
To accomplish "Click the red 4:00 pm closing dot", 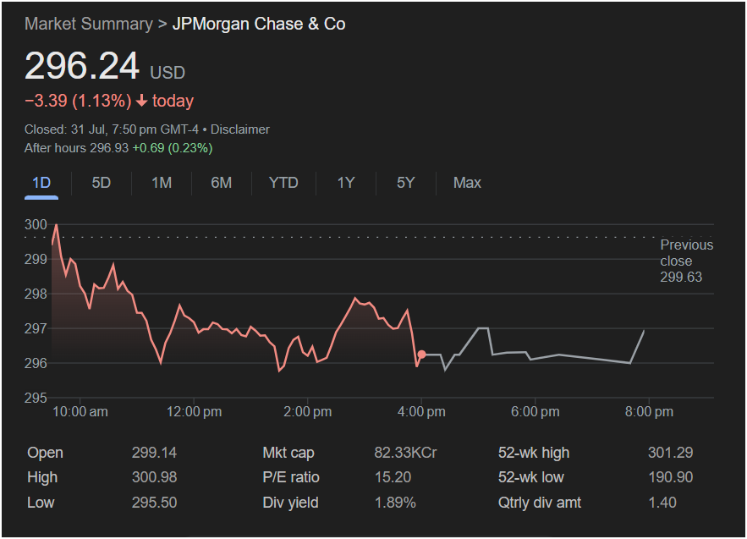I will 421,354.
